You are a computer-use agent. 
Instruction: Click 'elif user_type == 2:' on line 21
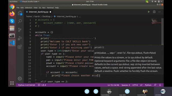54,82
